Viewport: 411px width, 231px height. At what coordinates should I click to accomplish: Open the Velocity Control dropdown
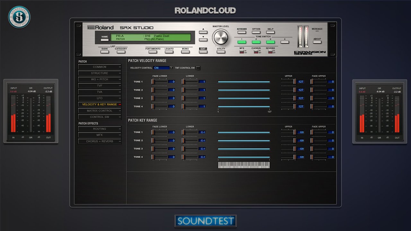pyautogui.click(x=163, y=68)
